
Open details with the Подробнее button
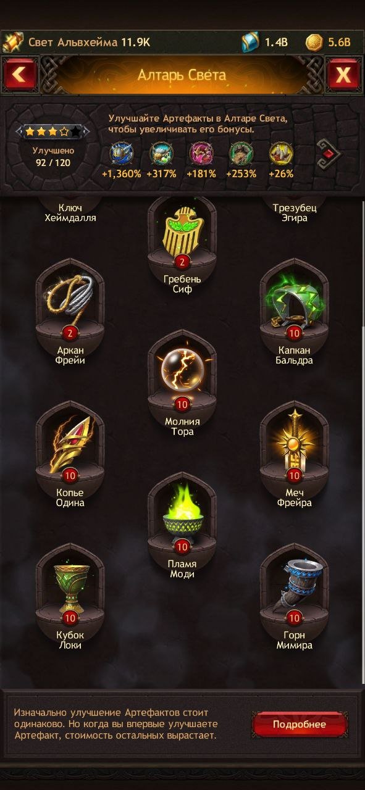300,725
